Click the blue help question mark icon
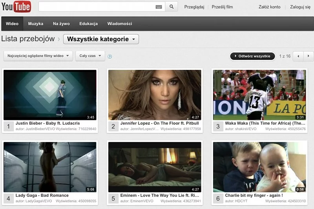The height and width of the screenshot is (209, 314). pos(110,56)
